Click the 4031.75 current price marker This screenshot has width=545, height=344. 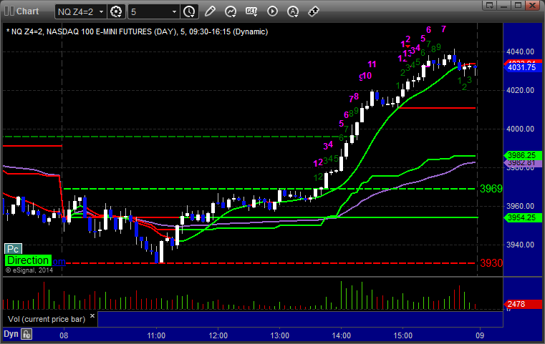[522, 67]
